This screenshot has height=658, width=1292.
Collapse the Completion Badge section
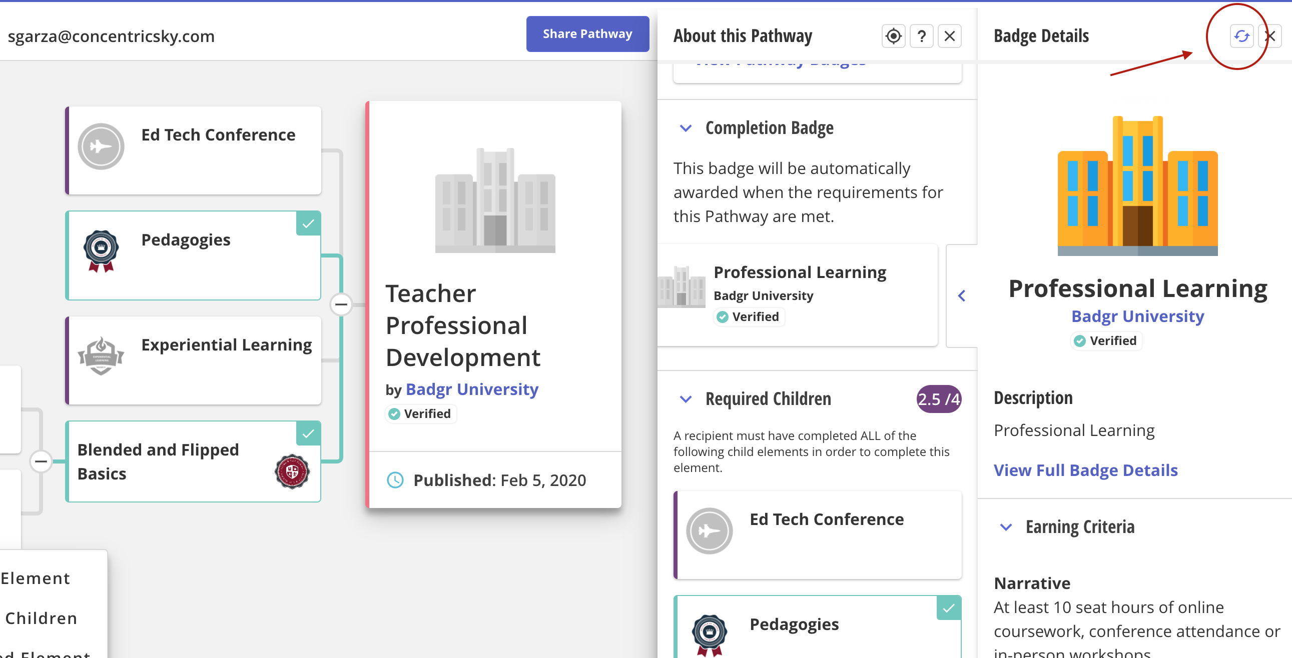685,128
